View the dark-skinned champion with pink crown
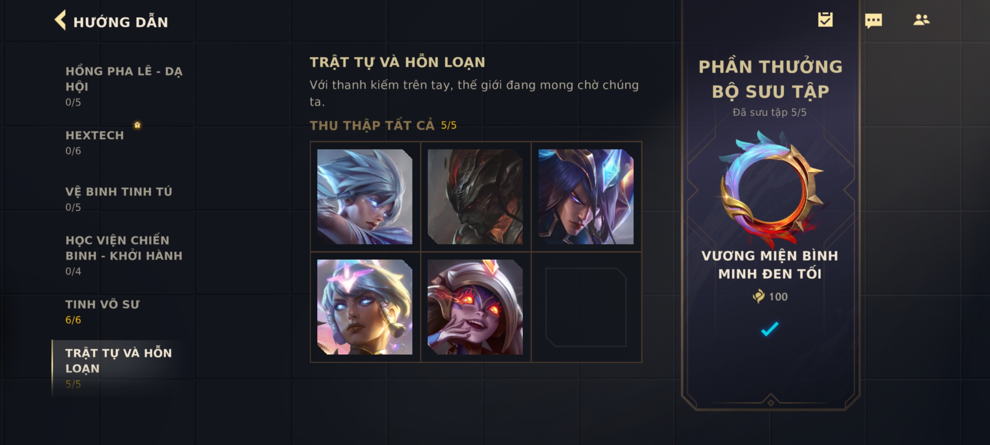This screenshot has height=445, width=990. pyautogui.click(x=365, y=307)
